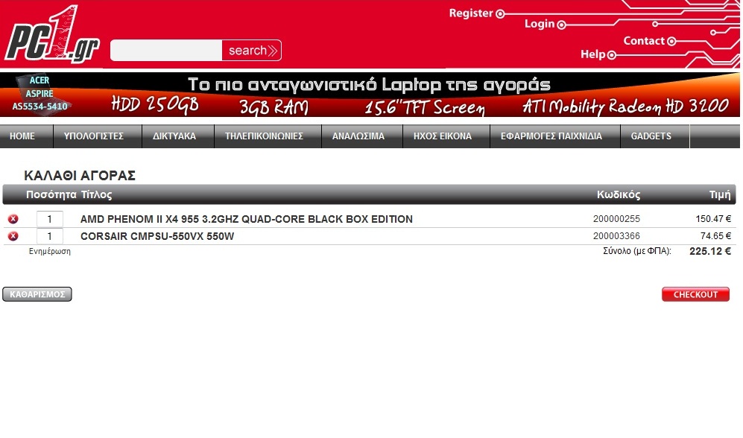
Task: Remove Corsair CMPSU-550VX from cart
Action: pyautogui.click(x=13, y=236)
